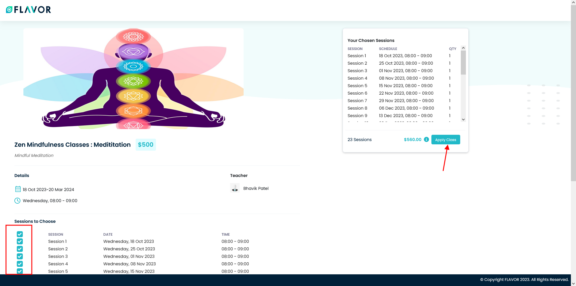The image size is (576, 286).
Task: Click the copyright FLAVOR 2023 footer text
Action: [524, 279]
